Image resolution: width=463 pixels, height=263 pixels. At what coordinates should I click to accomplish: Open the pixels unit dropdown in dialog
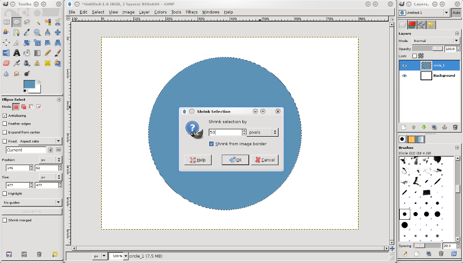pyautogui.click(x=263, y=132)
